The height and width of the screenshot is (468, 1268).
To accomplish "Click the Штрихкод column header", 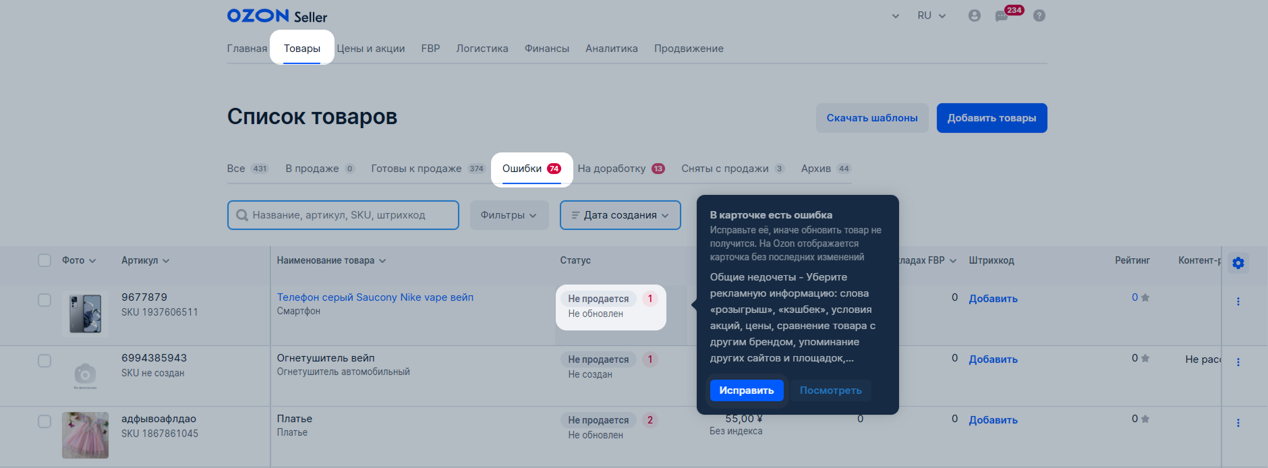I will click(x=991, y=260).
